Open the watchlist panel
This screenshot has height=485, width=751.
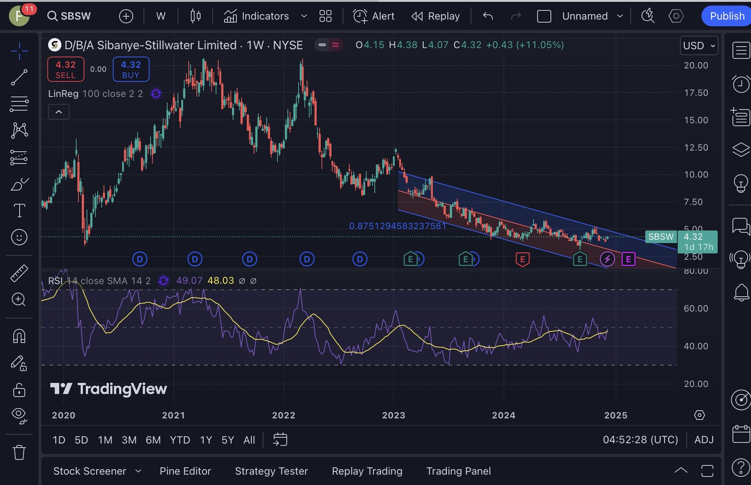tap(741, 50)
